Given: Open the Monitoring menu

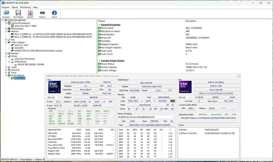Looking at the screenshot, I should coord(25,7).
